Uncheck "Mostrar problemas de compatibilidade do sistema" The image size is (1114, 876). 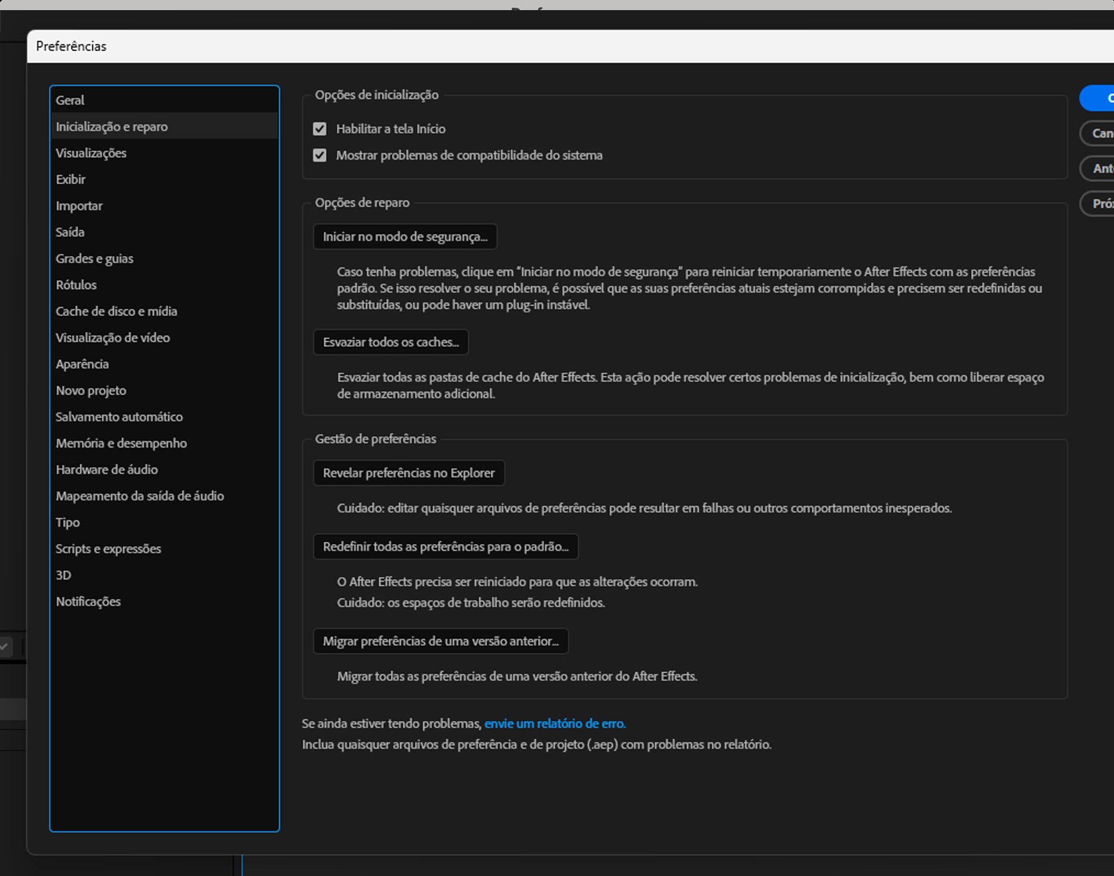[x=319, y=155]
